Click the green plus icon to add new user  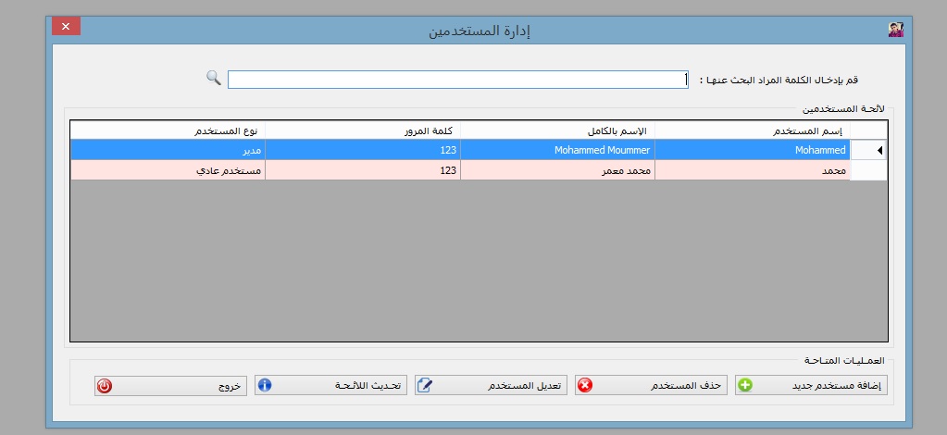point(745,386)
